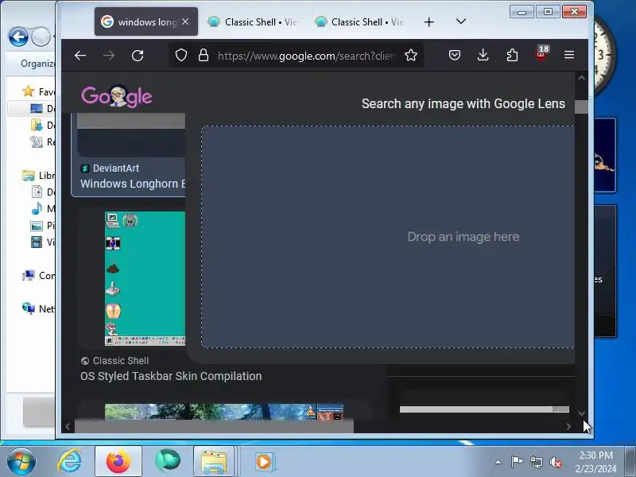Screen dimensions: 636x477
Task: Open the taskbar clock showing 2:30 PM
Action: [x=595, y=462]
